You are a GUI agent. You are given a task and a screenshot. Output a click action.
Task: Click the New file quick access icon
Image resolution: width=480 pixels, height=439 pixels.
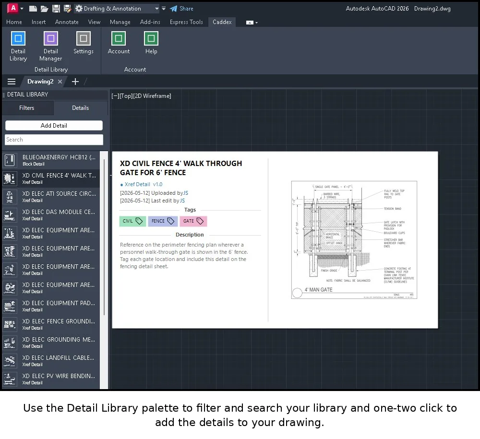33,9
